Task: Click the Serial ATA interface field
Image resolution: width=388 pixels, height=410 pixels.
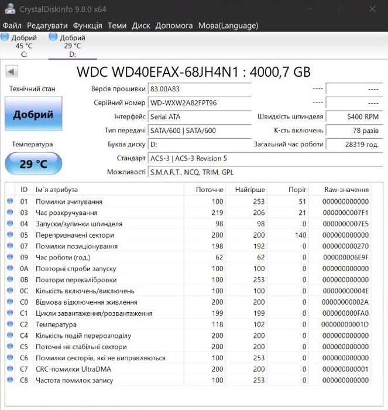Action: click(200, 117)
